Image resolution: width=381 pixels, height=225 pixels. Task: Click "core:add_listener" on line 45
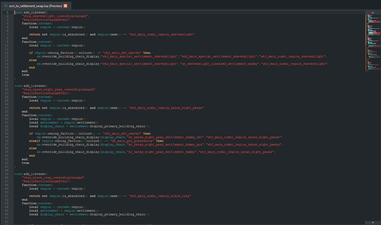pos(30,174)
